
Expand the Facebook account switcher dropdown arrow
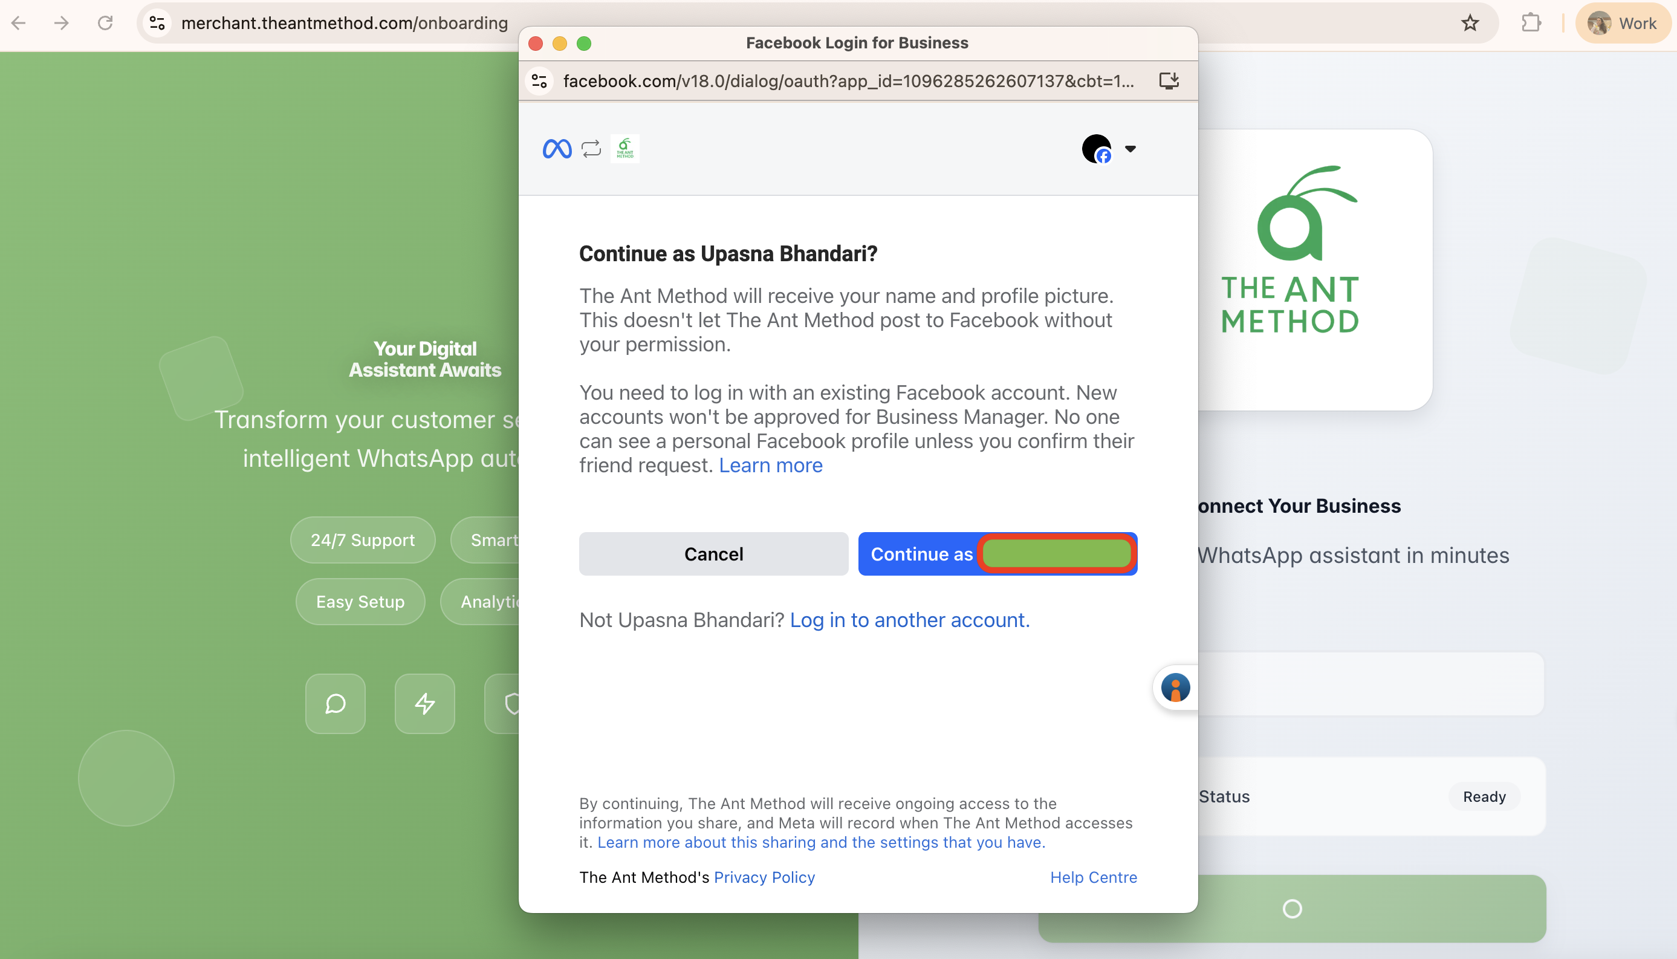click(1130, 149)
